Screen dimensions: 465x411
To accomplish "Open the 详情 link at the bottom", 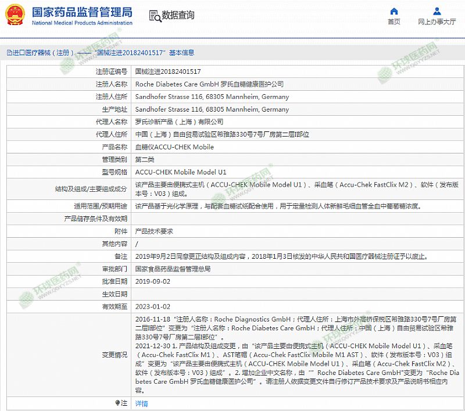I will point(141,403).
